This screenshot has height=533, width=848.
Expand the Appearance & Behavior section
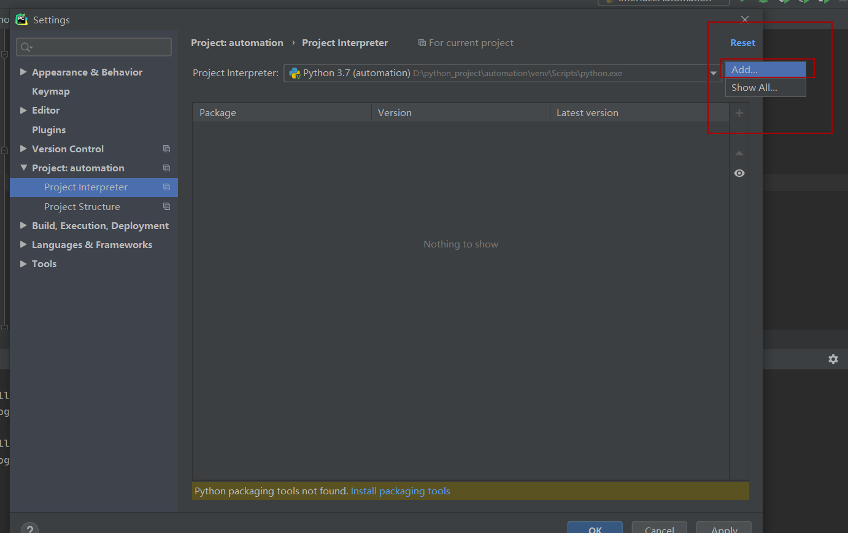coord(23,72)
